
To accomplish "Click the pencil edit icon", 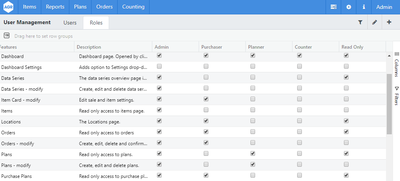I will pyautogui.click(x=375, y=23).
